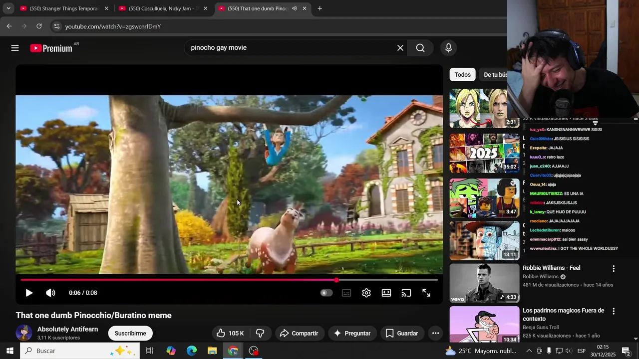Viewport: 639px width, 359px height.
Task: Open the Benja Guns Troll channel name
Action: coord(541,328)
